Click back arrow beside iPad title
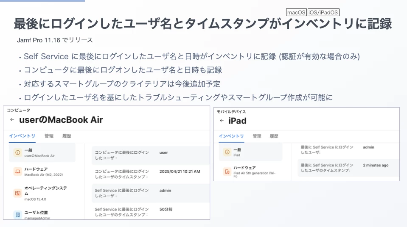This screenshot has height=227, width=407. click(x=222, y=121)
